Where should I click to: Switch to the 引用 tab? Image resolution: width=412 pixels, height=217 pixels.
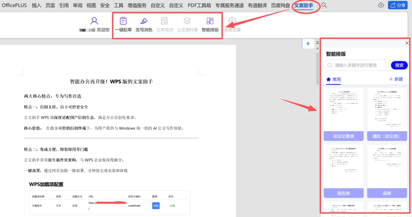[64, 5]
